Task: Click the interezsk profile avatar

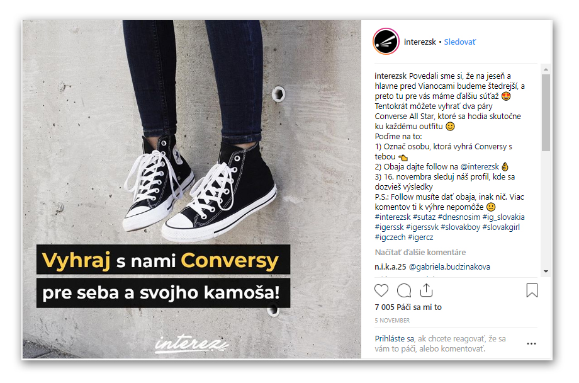Action: pyautogui.click(x=386, y=42)
